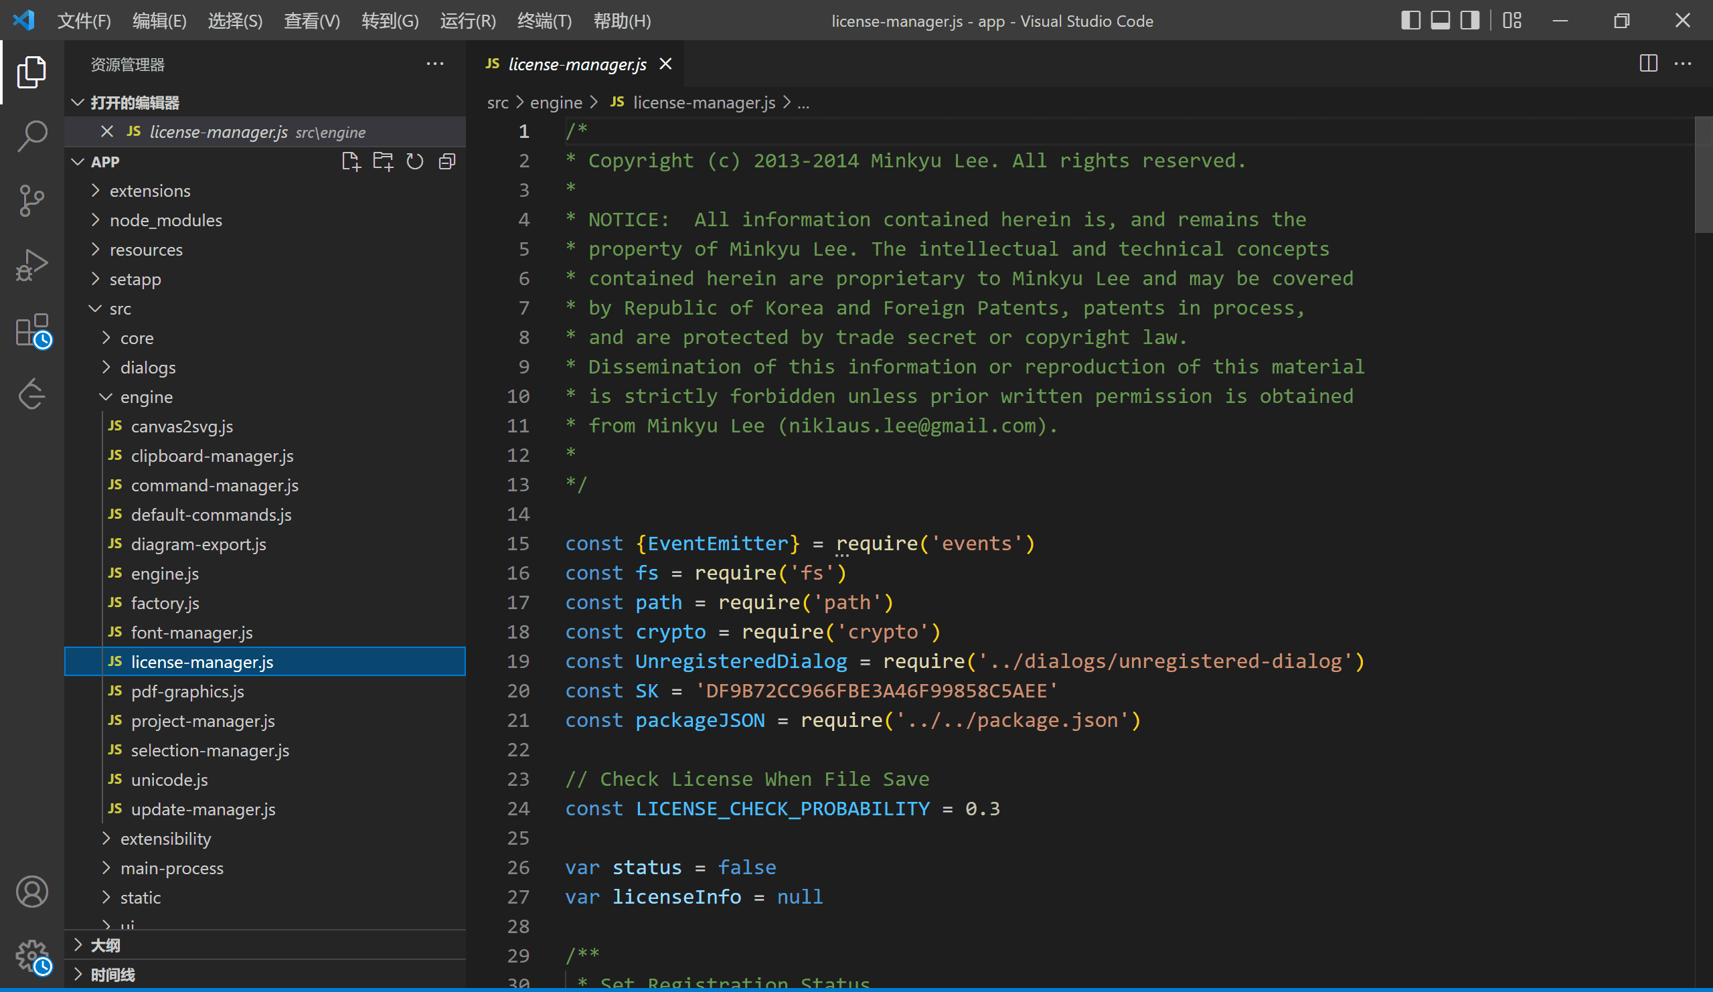Image resolution: width=1713 pixels, height=992 pixels.
Task: Collapse the src folder
Action: pyautogui.click(x=265, y=309)
